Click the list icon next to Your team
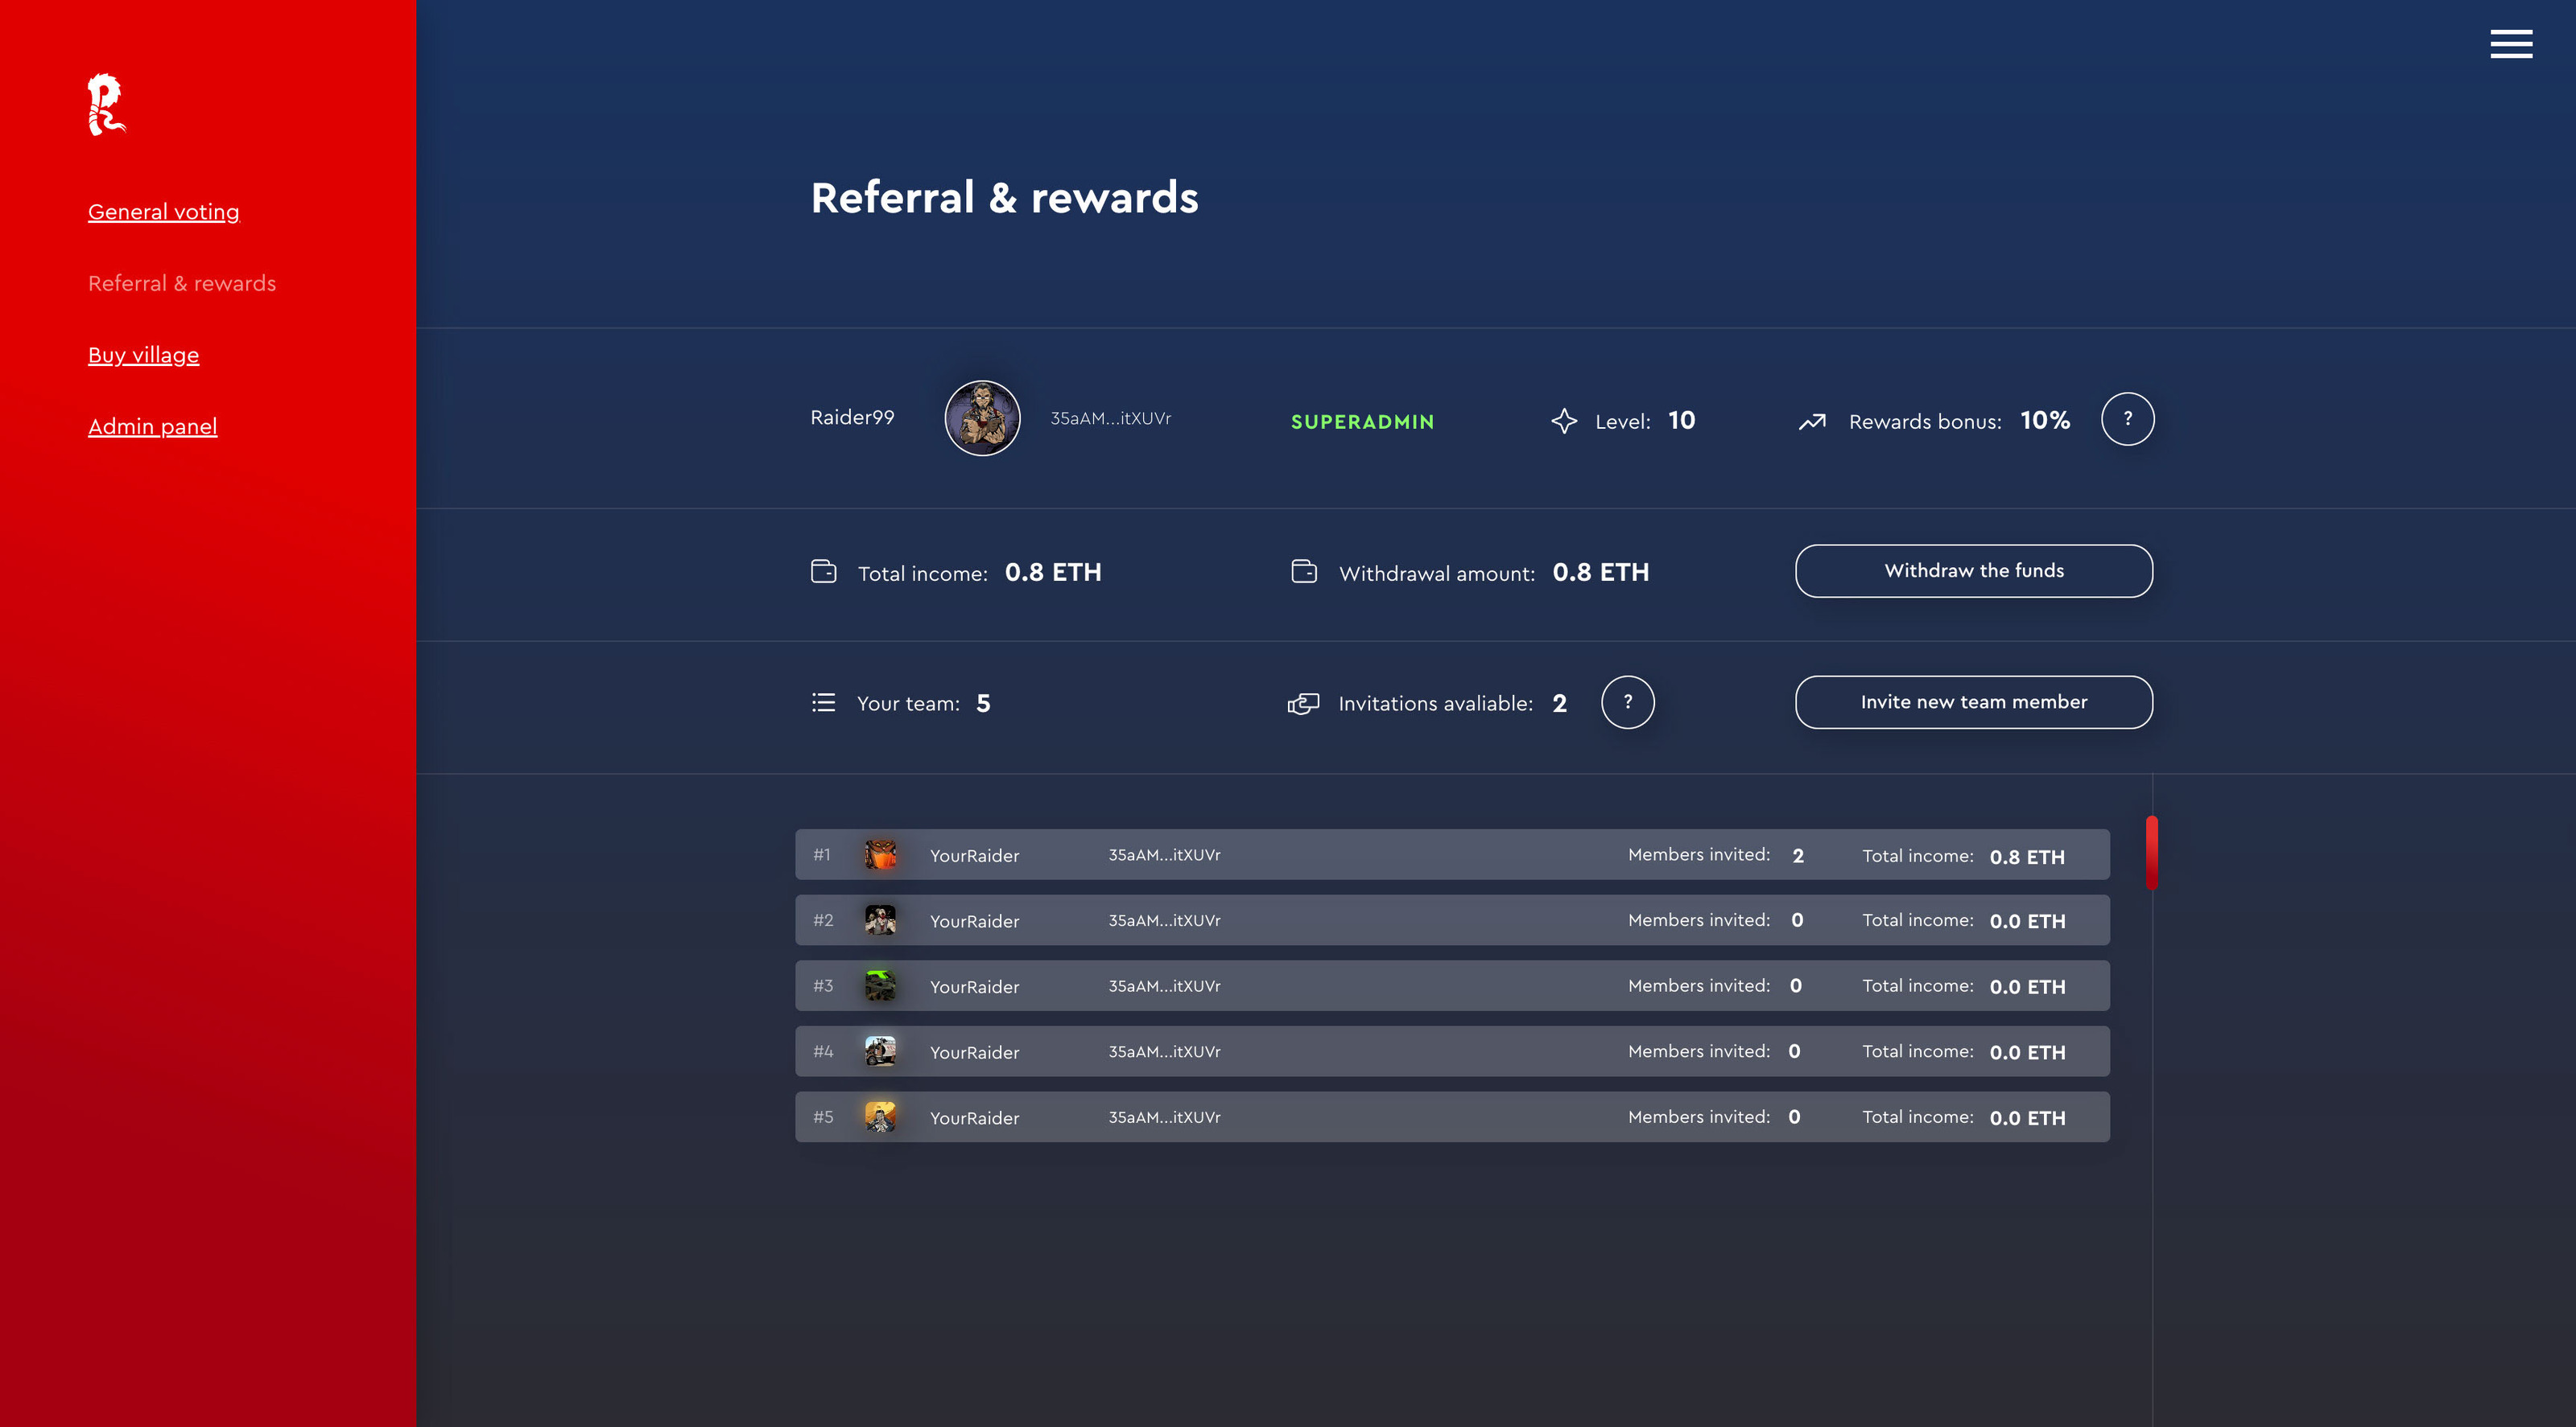The height and width of the screenshot is (1427, 2576). point(823,702)
